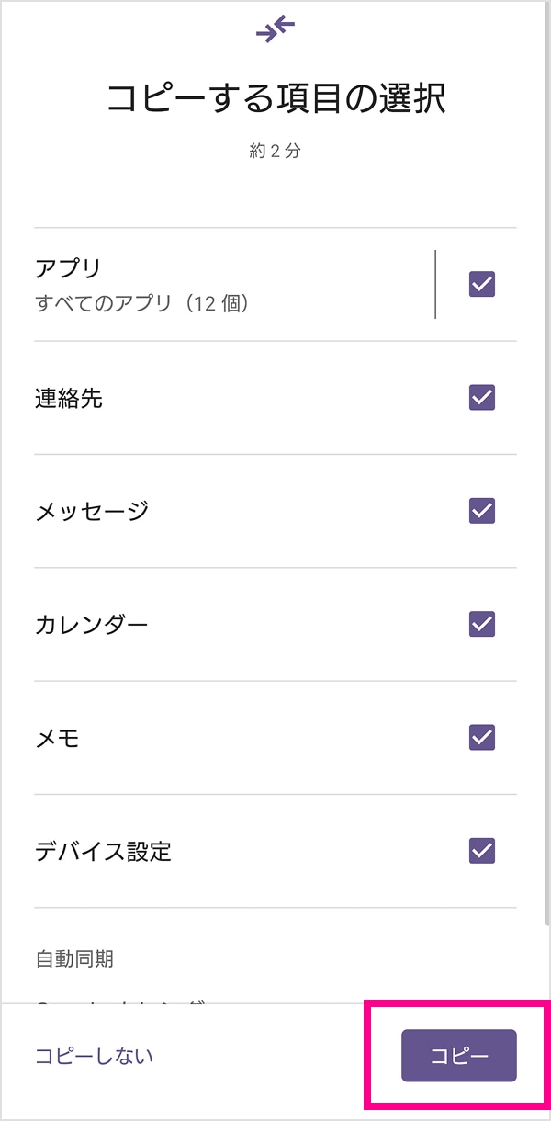Tap the すべてのアプリ(12 個) subtitle
Image resolution: width=551 pixels, height=1121 pixels.
click(142, 303)
